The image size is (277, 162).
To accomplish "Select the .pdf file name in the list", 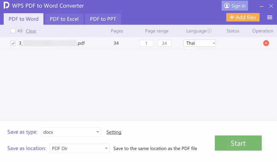I will pos(52,43).
